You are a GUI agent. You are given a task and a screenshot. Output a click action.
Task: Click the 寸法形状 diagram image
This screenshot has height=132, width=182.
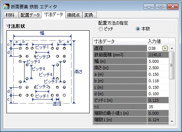(48, 72)
